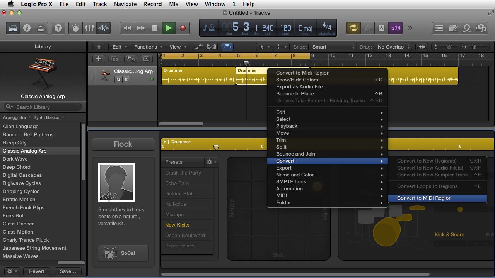Click the Fast Forward transport button
495x278 pixels.
141,28
